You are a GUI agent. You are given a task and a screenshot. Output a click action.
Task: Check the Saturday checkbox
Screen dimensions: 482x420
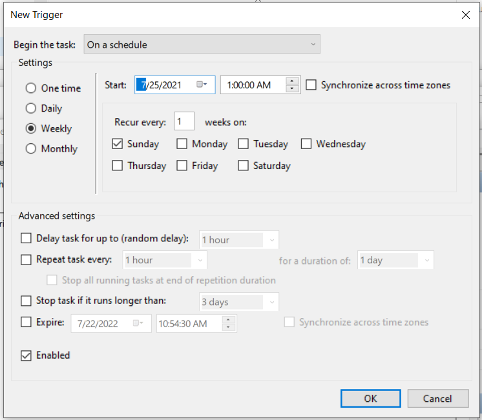coord(243,165)
